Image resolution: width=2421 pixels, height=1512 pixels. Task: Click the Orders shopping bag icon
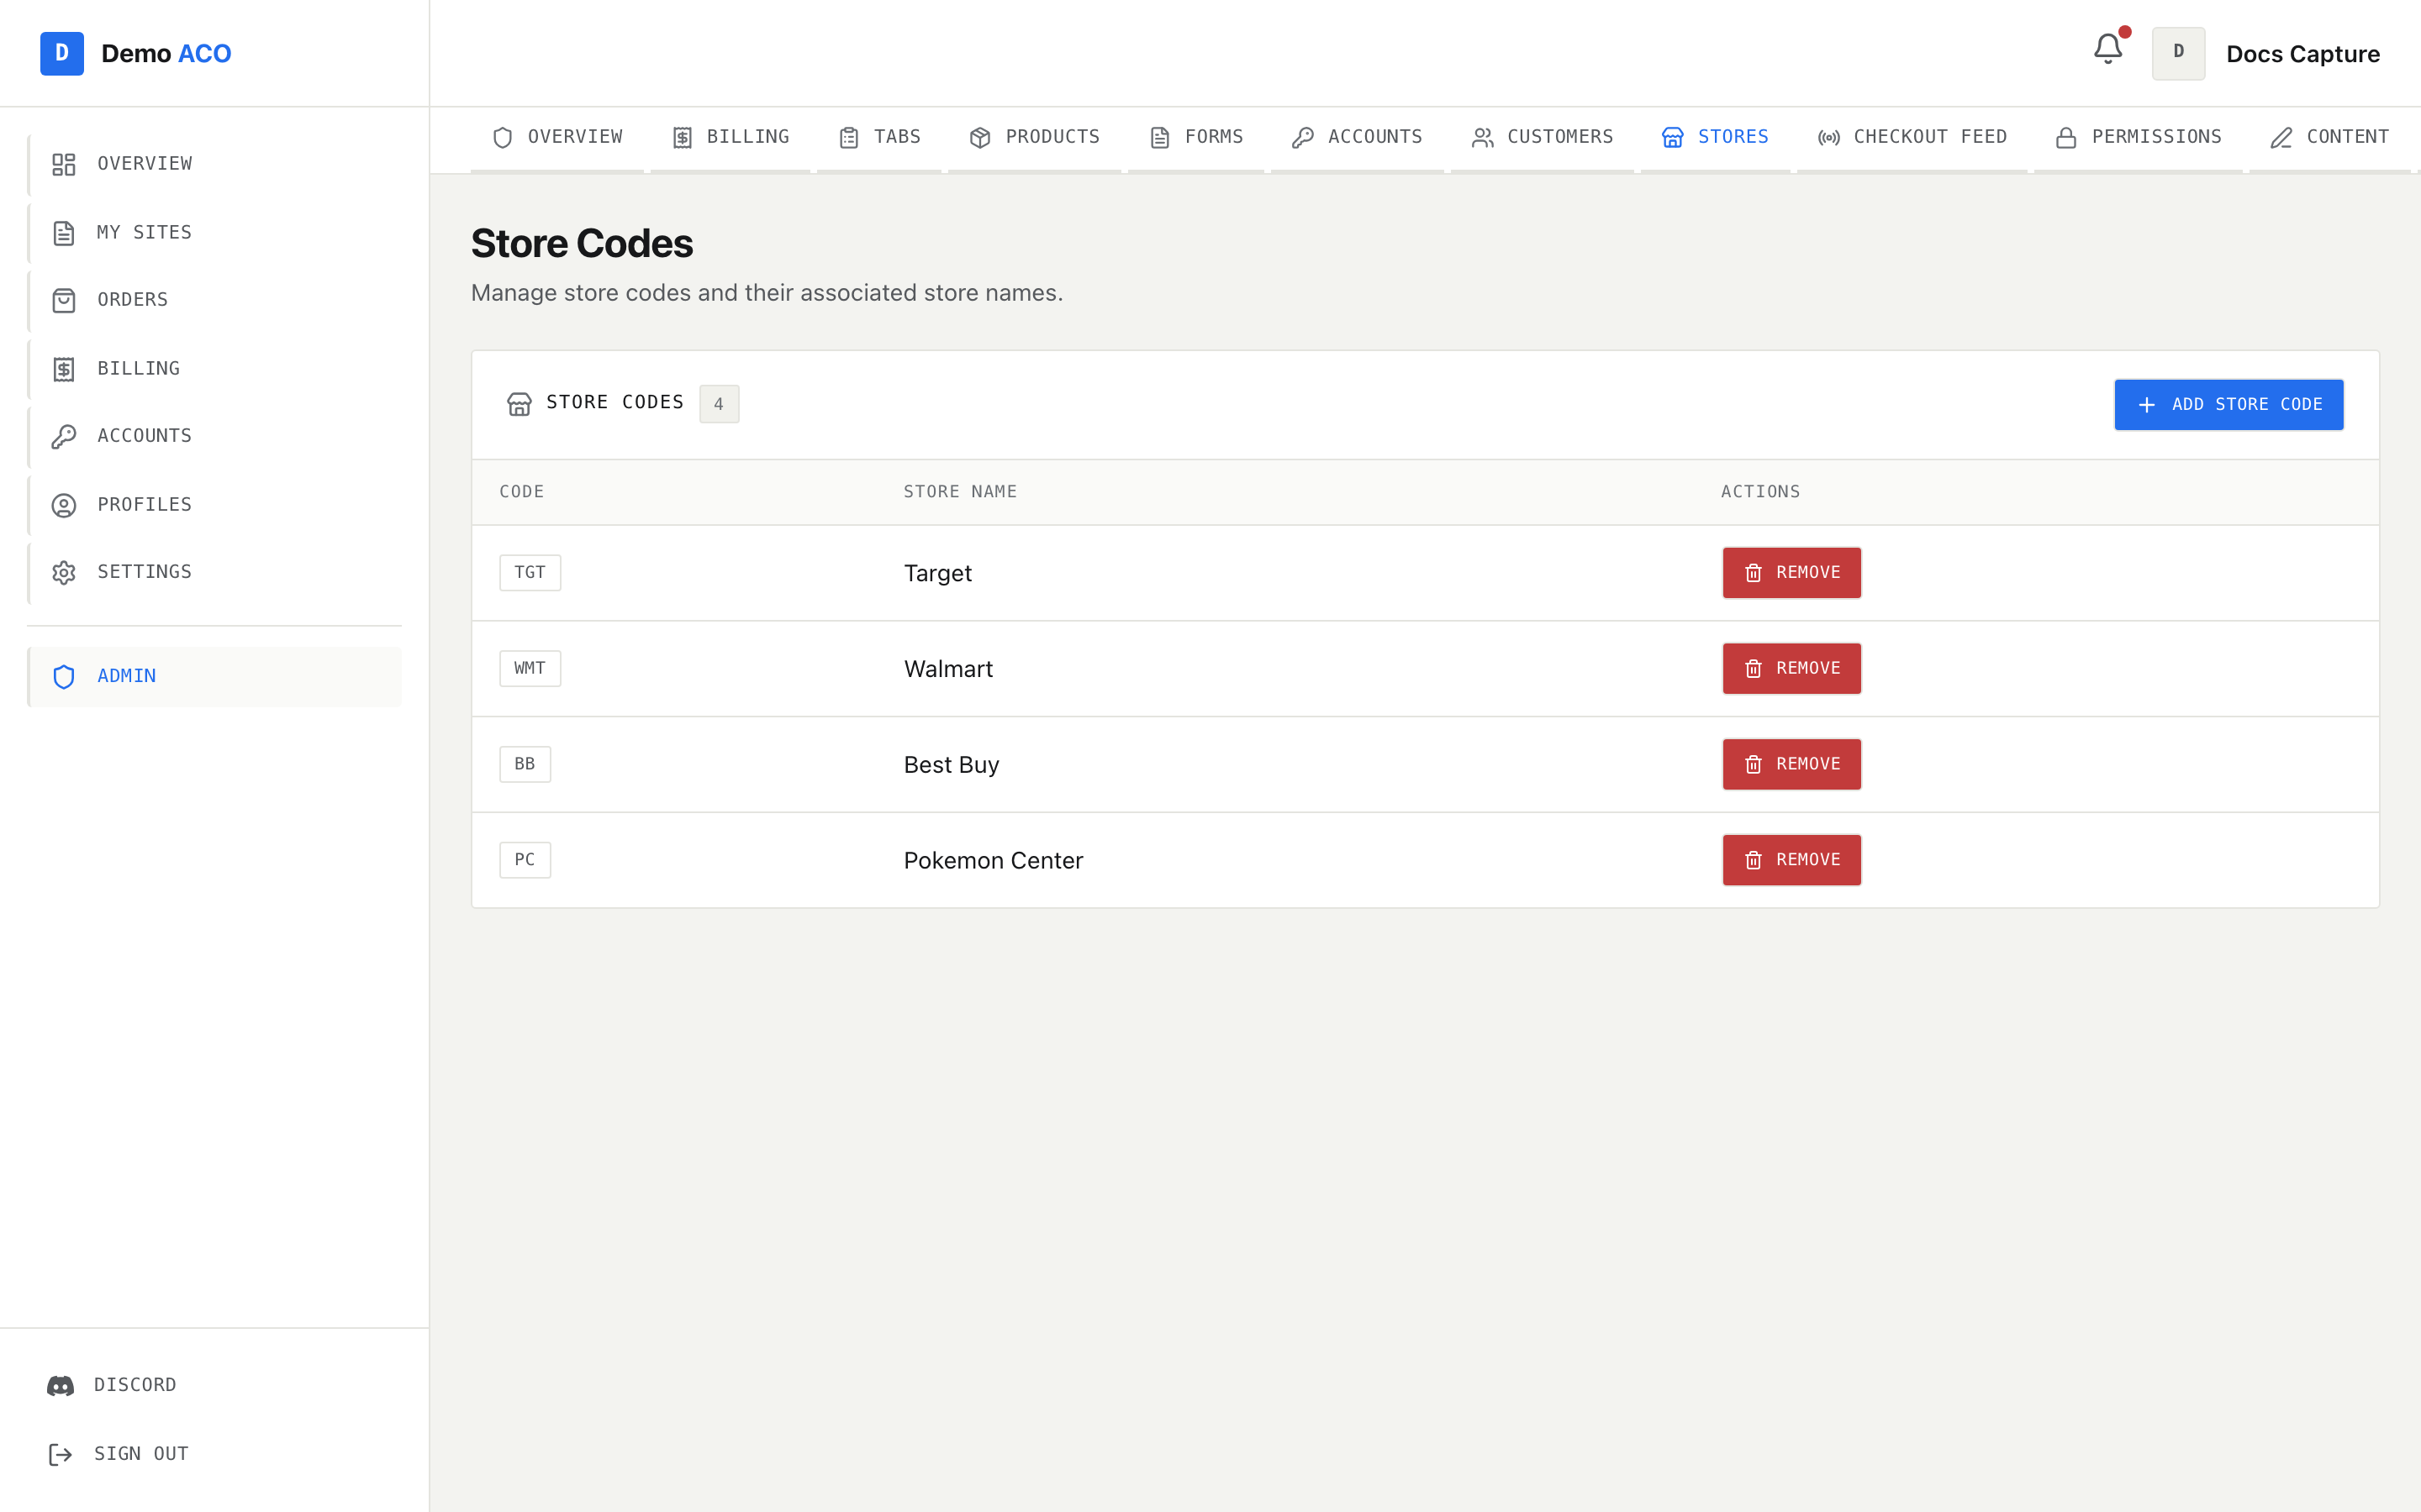tap(64, 300)
